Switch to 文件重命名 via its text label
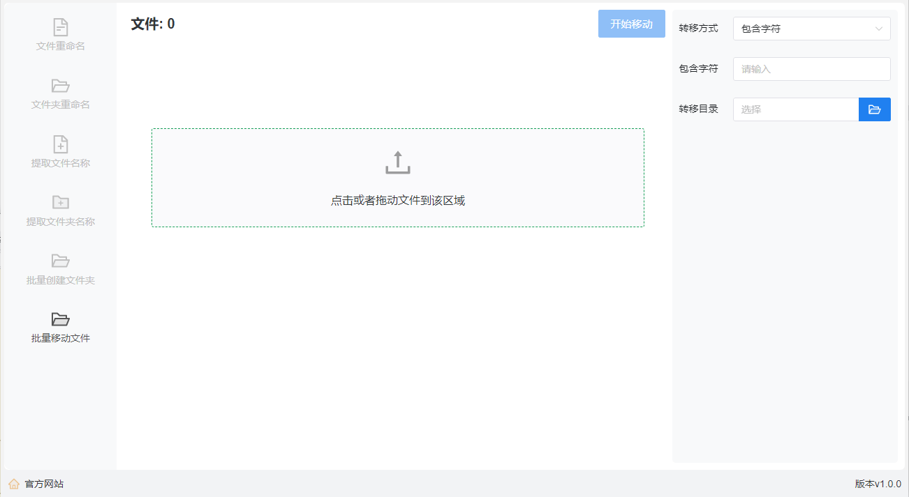This screenshot has height=497, width=909. pos(61,46)
